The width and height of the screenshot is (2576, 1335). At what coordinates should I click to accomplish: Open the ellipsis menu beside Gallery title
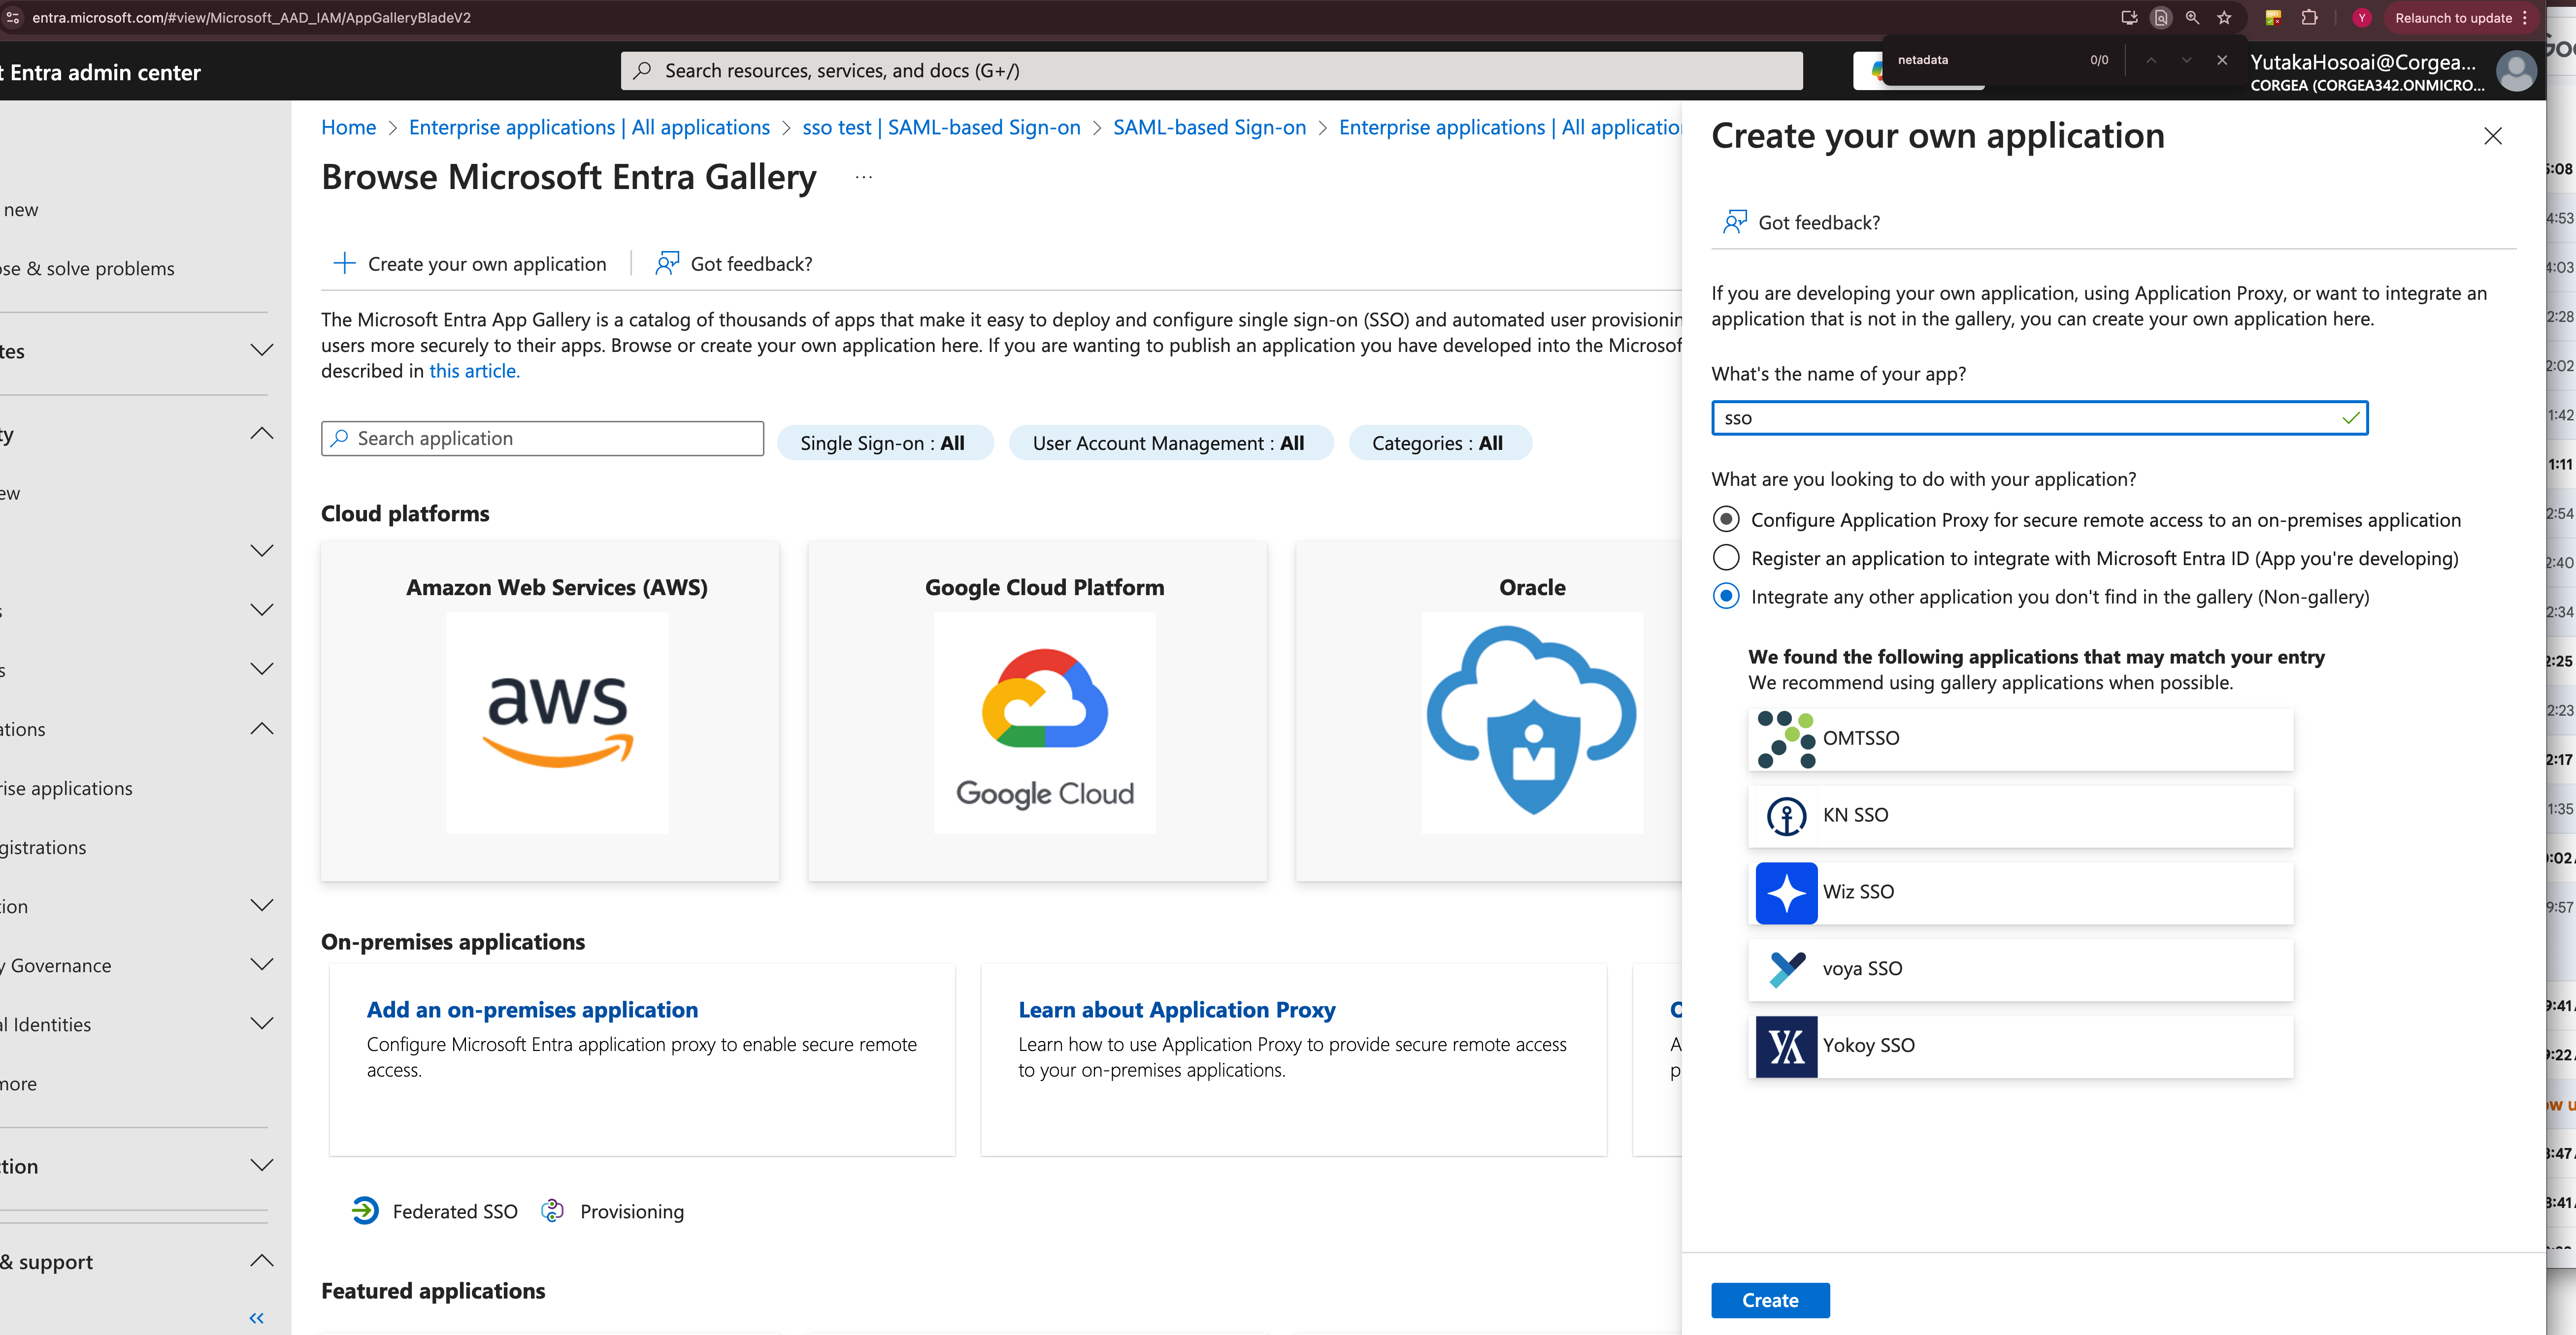[864, 177]
